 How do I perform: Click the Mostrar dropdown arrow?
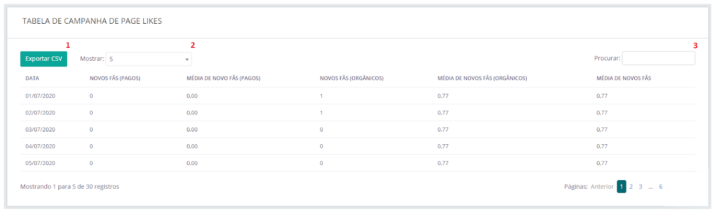(x=187, y=59)
